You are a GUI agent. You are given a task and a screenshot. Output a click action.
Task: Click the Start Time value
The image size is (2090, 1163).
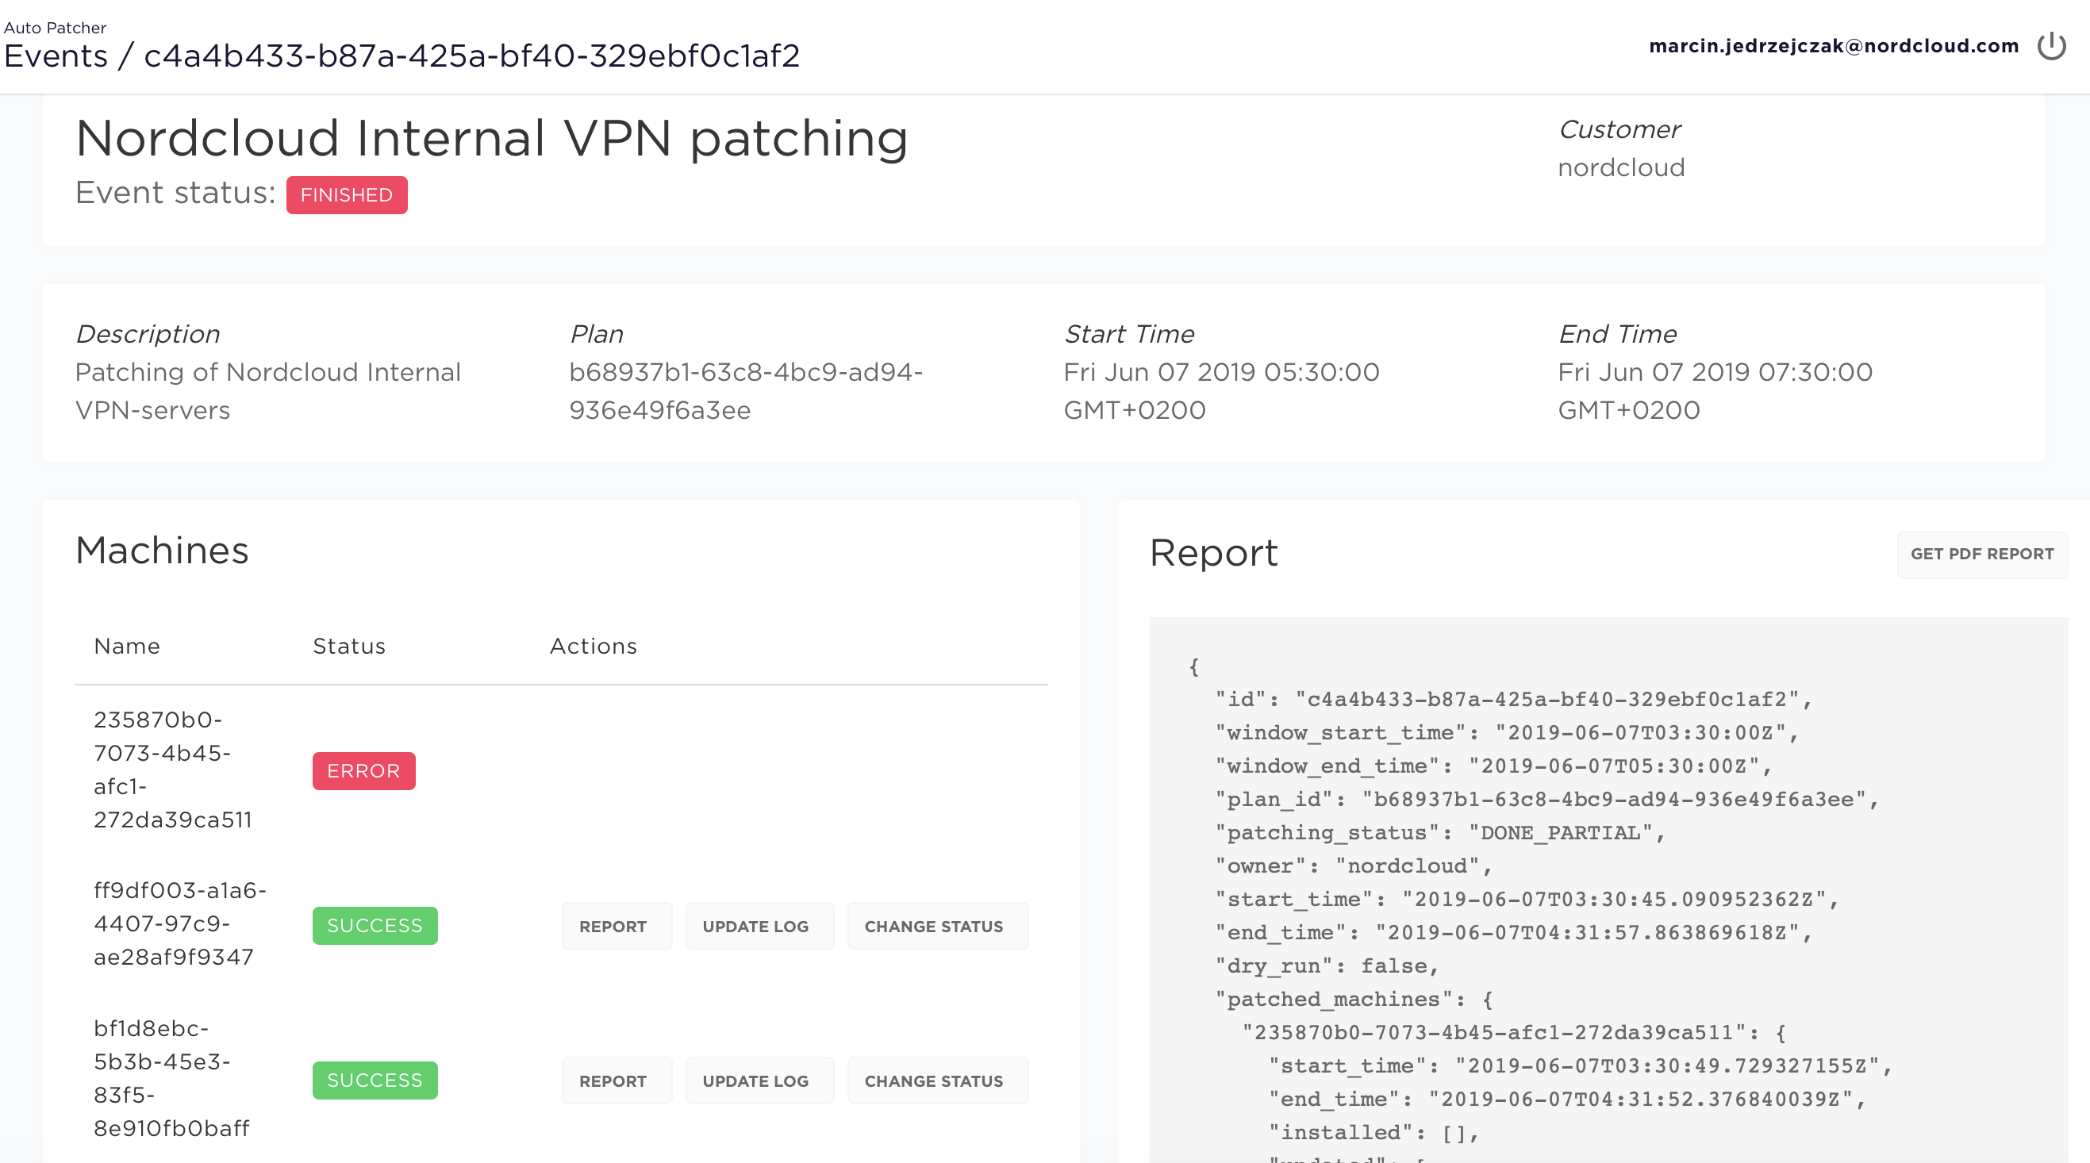(x=1221, y=391)
